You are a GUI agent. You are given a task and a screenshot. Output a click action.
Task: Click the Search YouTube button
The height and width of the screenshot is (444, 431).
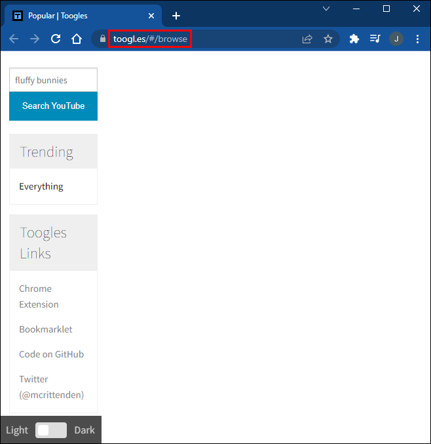click(x=54, y=106)
